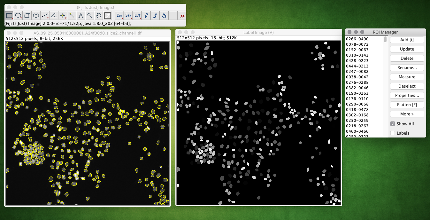Select the Paintbrush tool
This screenshot has width=430, height=220.
[x=155, y=15]
